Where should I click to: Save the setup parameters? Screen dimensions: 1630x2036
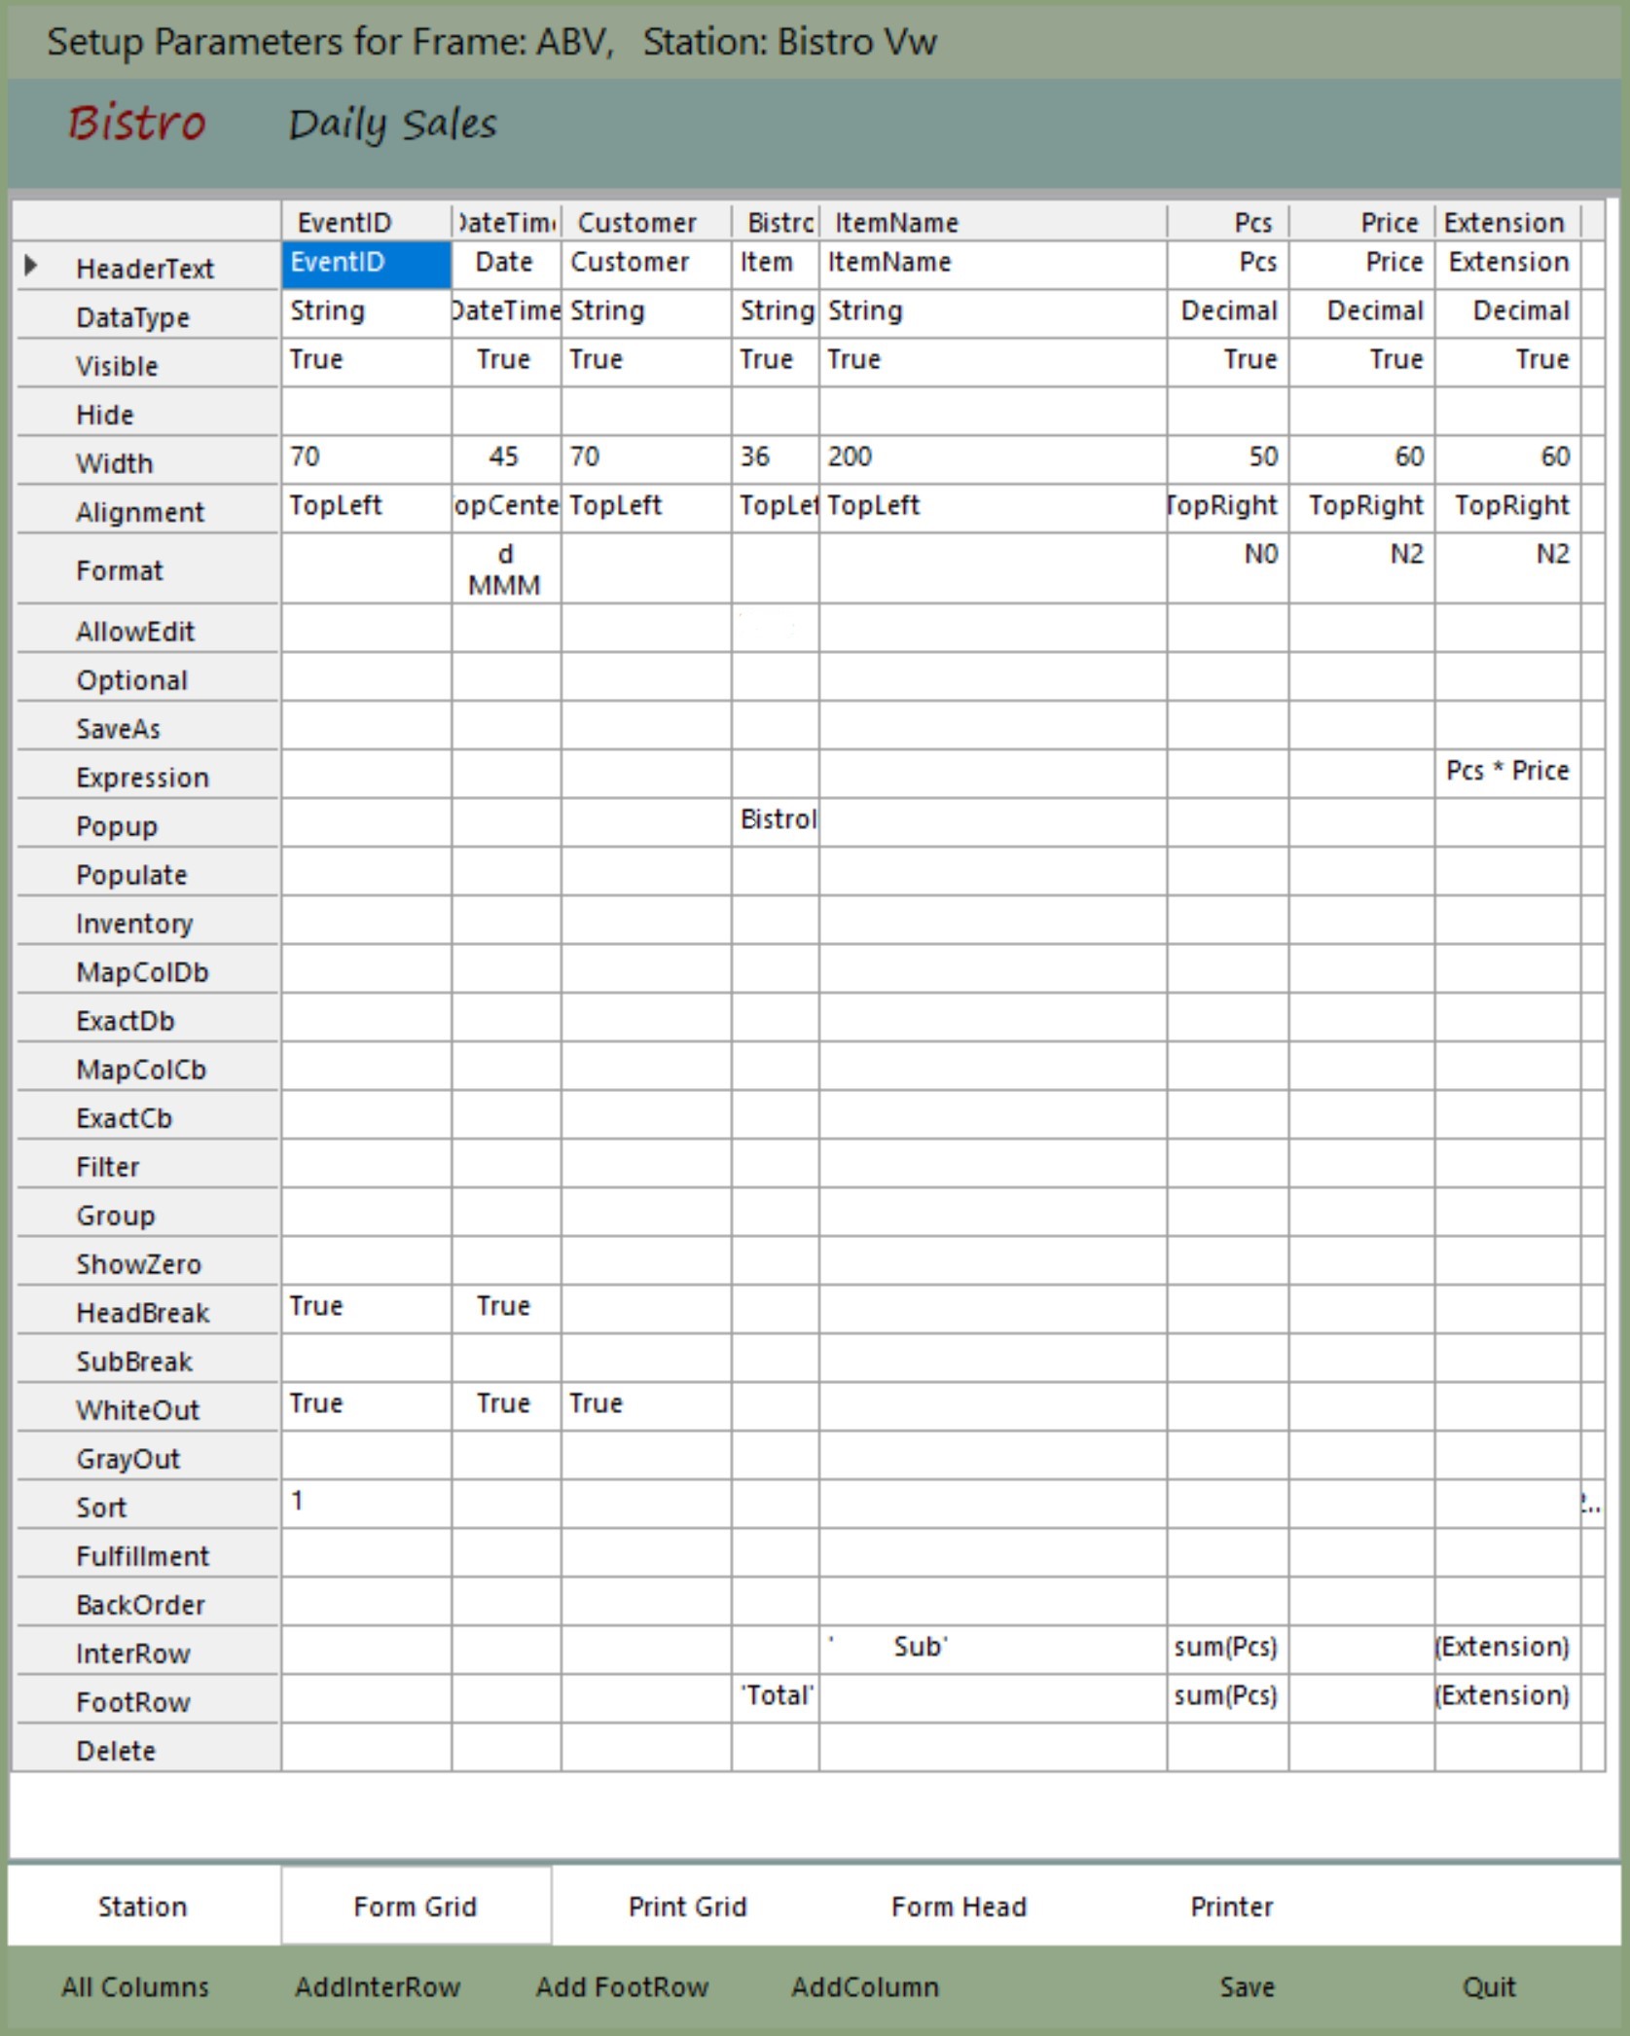click(1247, 1986)
